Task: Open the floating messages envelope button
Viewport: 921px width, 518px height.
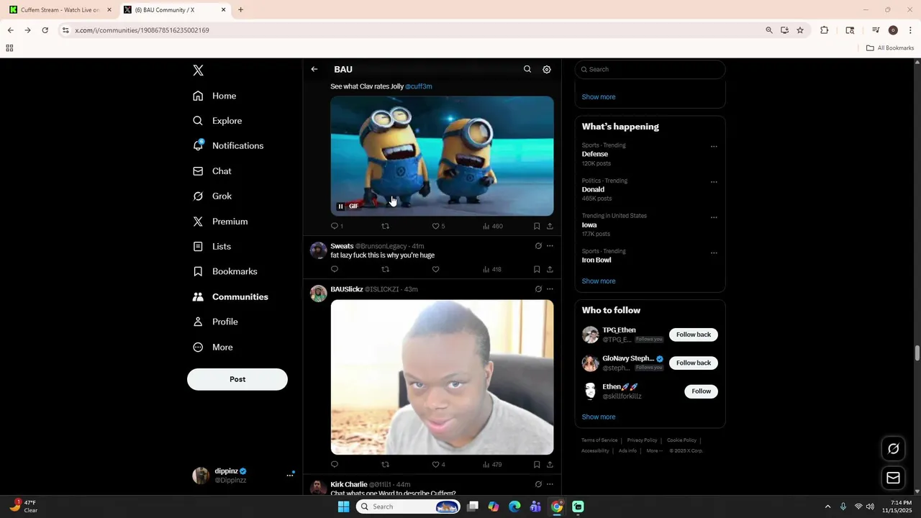Action: click(893, 478)
